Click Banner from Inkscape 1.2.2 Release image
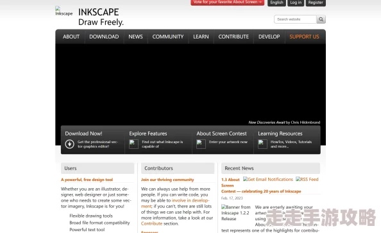 point(235,213)
